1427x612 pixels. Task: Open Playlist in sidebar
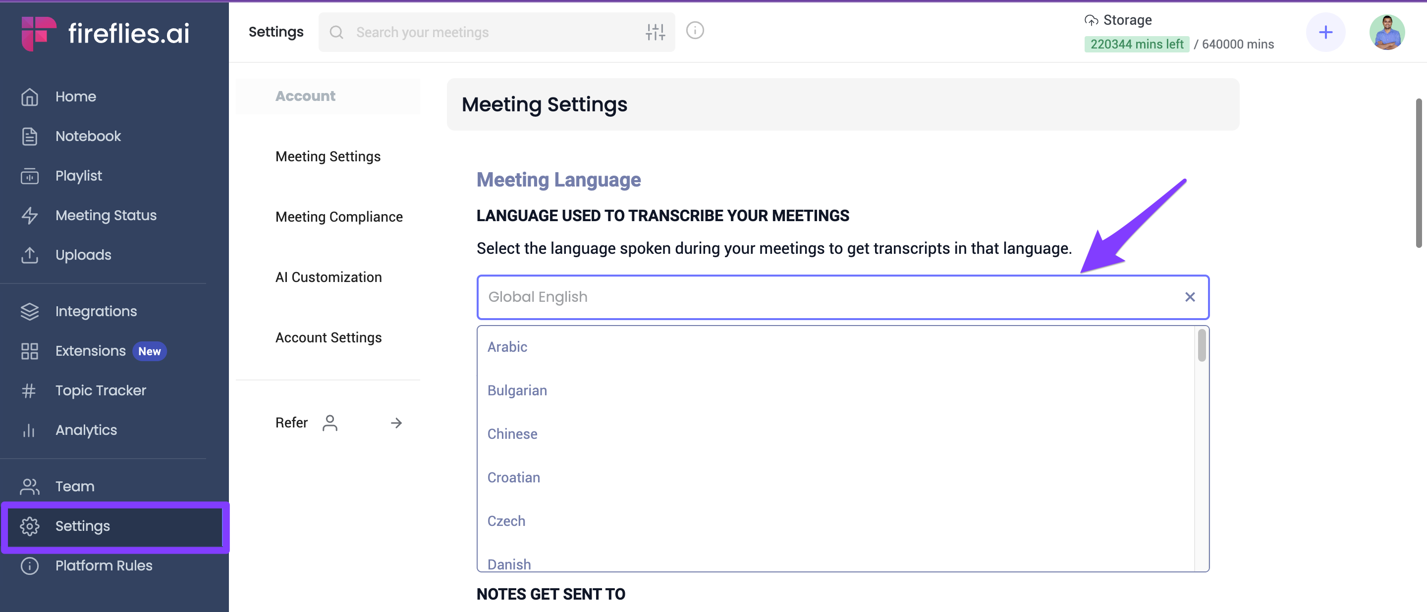[x=79, y=176]
